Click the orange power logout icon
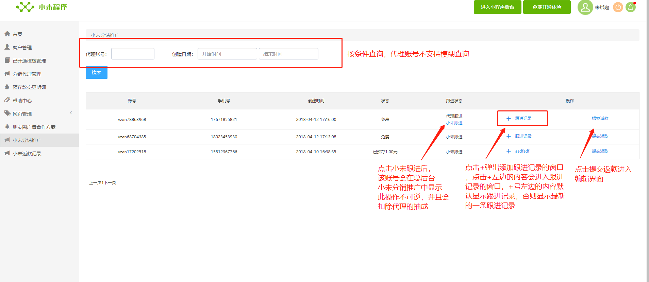649x282 pixels. click(x=618, y=7)
